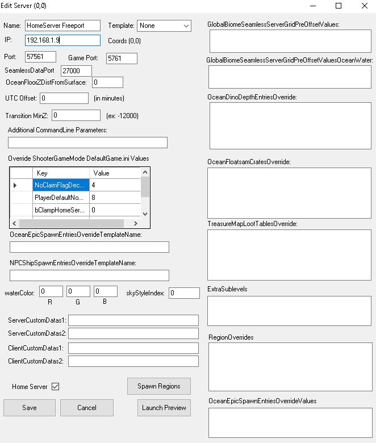Click the waterColor G value field
The width and height of the screenshot is (376, 443).
[78, 291]
